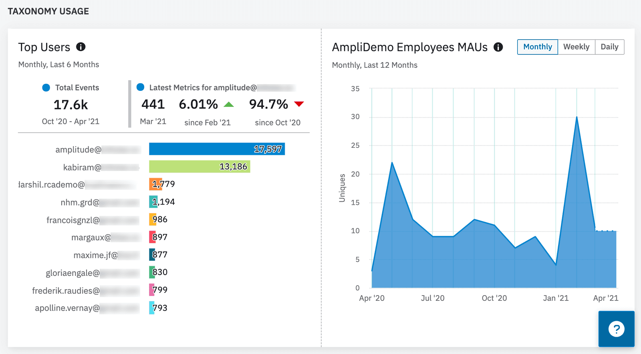The image size is (641, 354).
Task: Click the margaux@ user label
Action: (91, 237)
